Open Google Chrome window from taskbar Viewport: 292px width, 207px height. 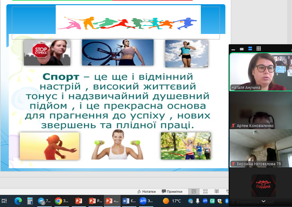point(61,201)
